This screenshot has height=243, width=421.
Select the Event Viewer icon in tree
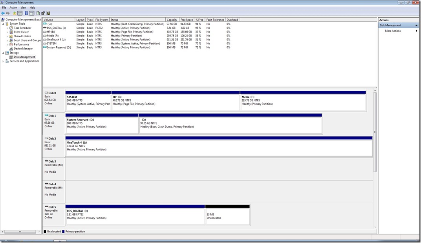tap(11, 32)
